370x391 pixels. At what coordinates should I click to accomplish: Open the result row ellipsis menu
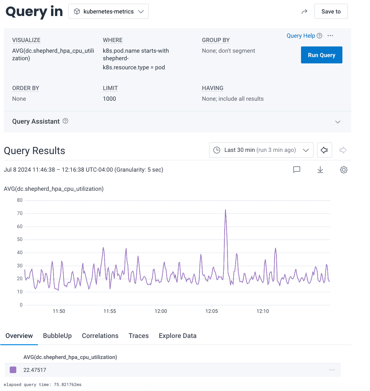click(x=332, y=370)
